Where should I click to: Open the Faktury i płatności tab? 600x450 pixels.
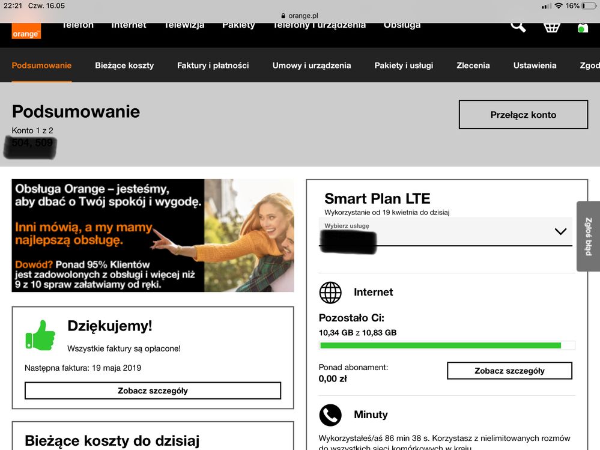tap(213, 65)
